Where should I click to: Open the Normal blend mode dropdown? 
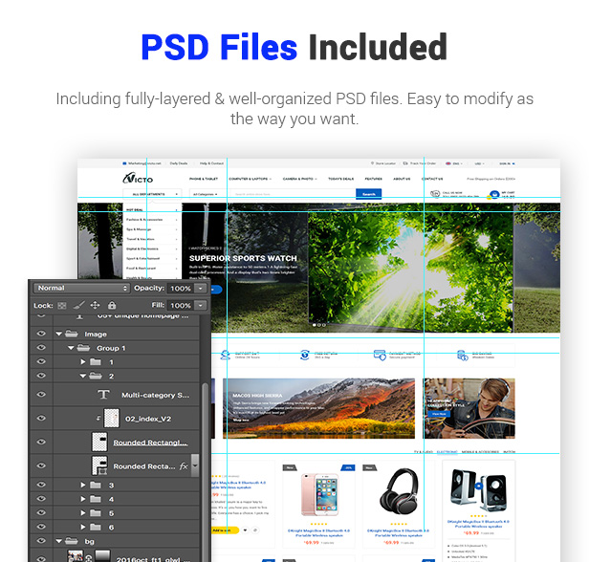tap(81, 288)
